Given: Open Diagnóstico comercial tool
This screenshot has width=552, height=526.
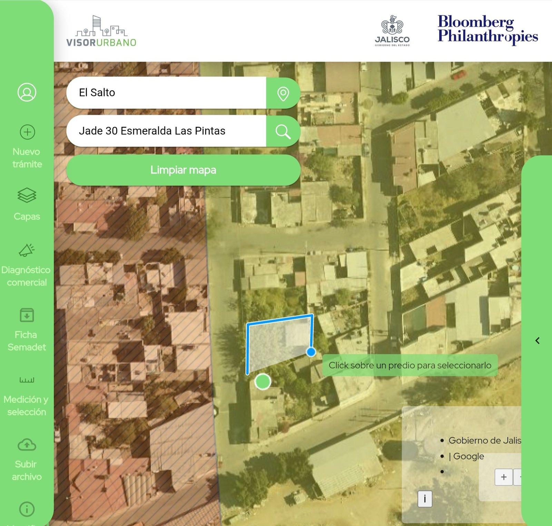Looking at the screenshot, I should click(x=27, y=251).
